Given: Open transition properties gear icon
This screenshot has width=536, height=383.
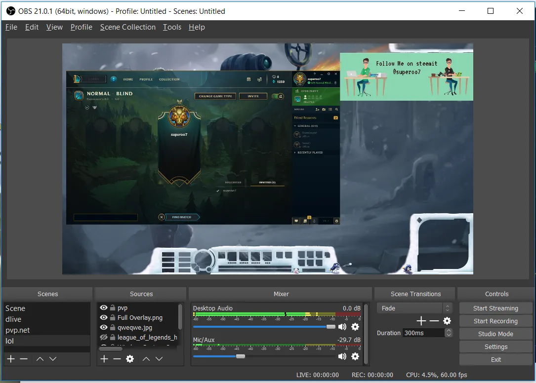Looking at the screenshot, I should click(447, 321).
